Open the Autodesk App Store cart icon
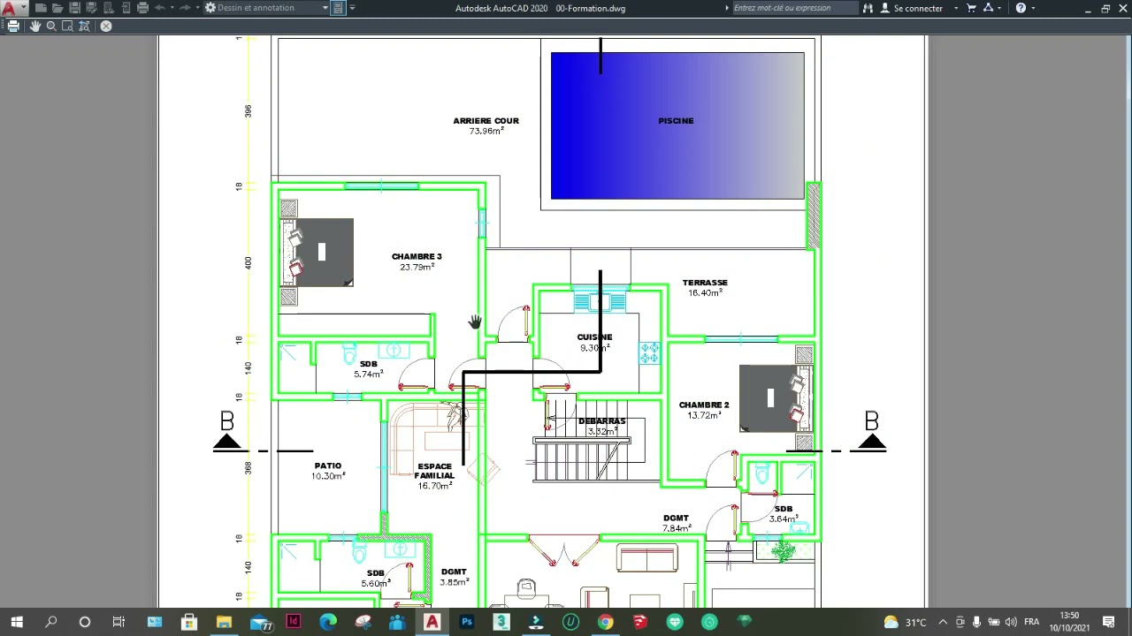Screen dimensions: 1132x636 [x=971, y=8]
